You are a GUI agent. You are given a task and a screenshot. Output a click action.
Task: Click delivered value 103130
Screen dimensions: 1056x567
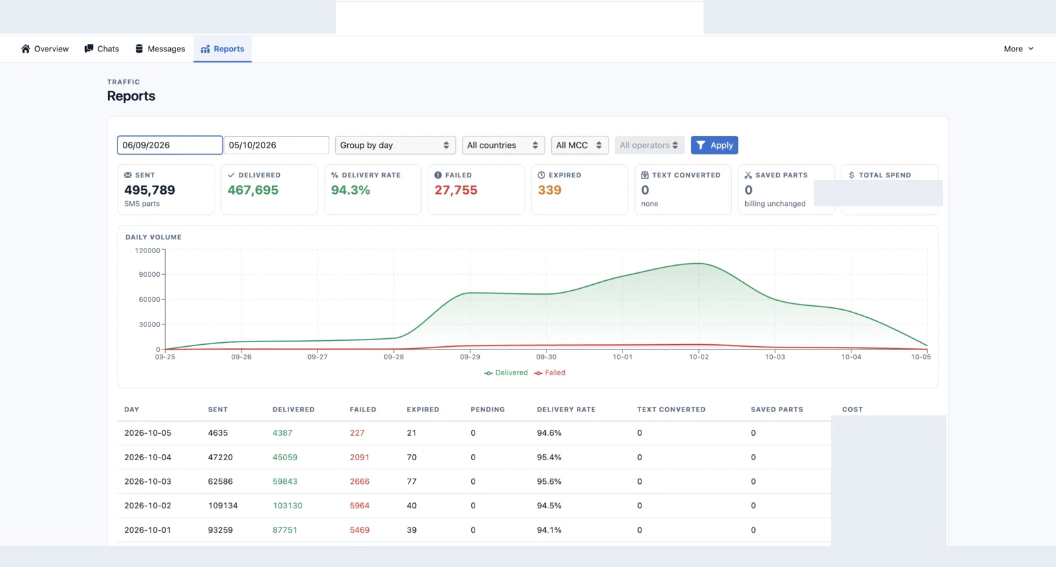[288, 506]
